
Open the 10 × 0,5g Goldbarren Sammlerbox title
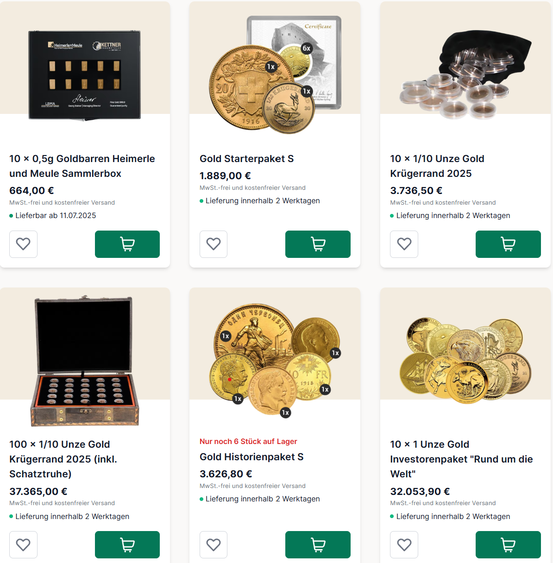[82, 166]
